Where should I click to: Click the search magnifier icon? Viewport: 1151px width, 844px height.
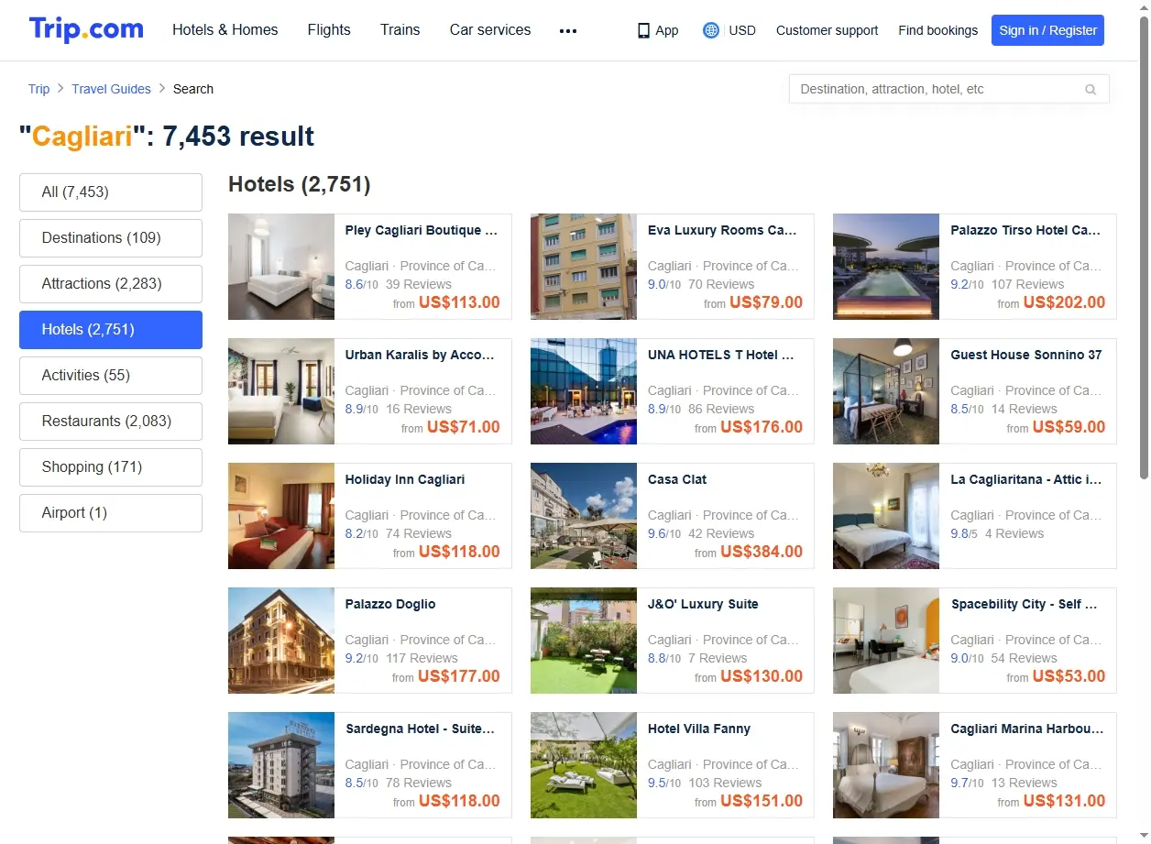[1091, 90]
